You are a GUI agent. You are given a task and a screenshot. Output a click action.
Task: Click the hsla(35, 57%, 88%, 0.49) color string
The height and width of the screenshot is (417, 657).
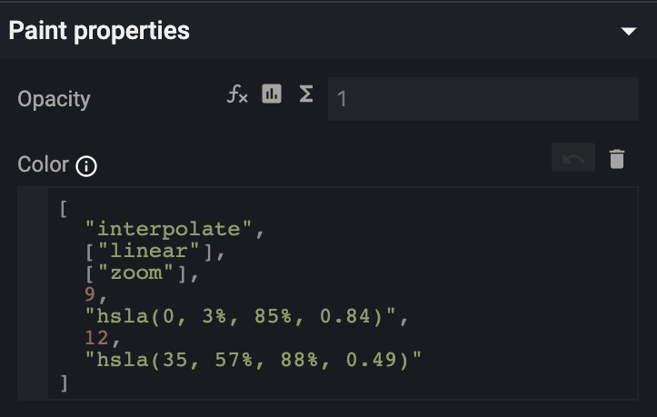click(253, 360)
